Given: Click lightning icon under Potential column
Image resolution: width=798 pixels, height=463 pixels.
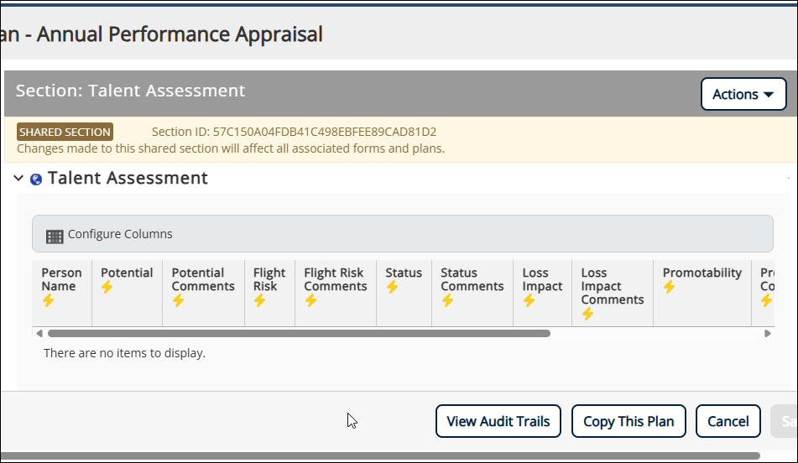Looking at the screenshot, I should pyautogui.click(x=107, y=288).
